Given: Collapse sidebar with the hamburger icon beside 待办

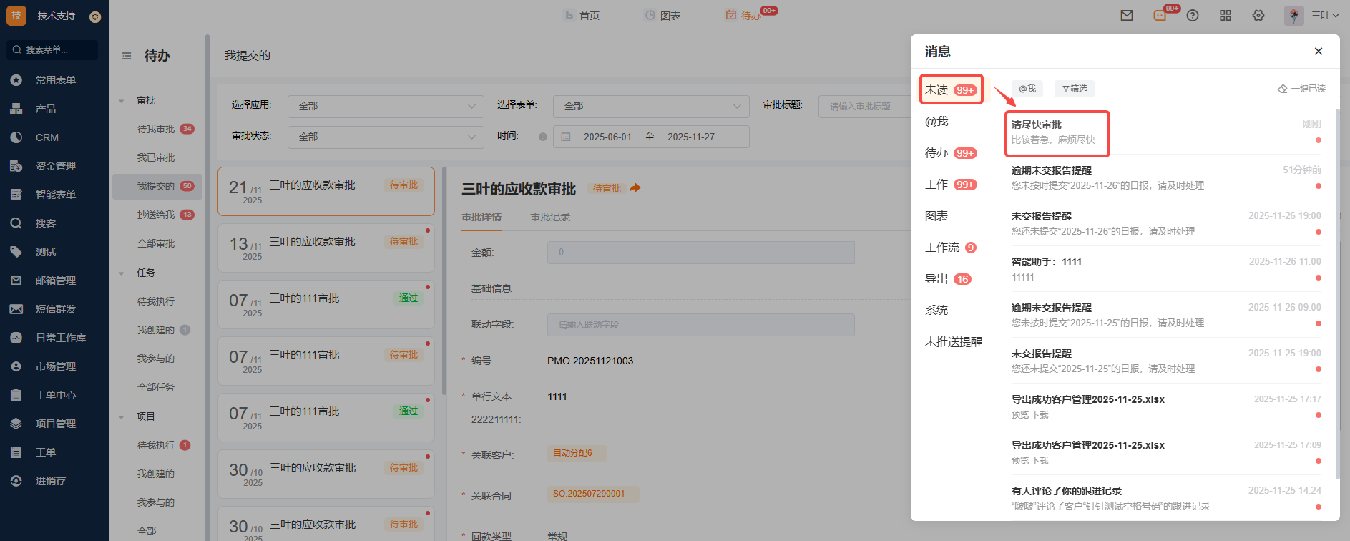Looking at the screenshot, I should click(127, 56).
